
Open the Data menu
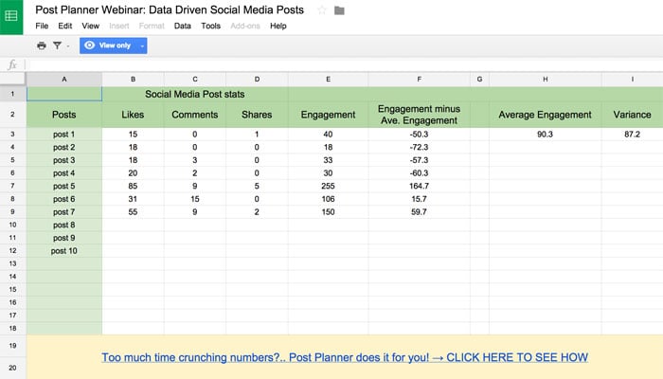[x=182, y=26]
